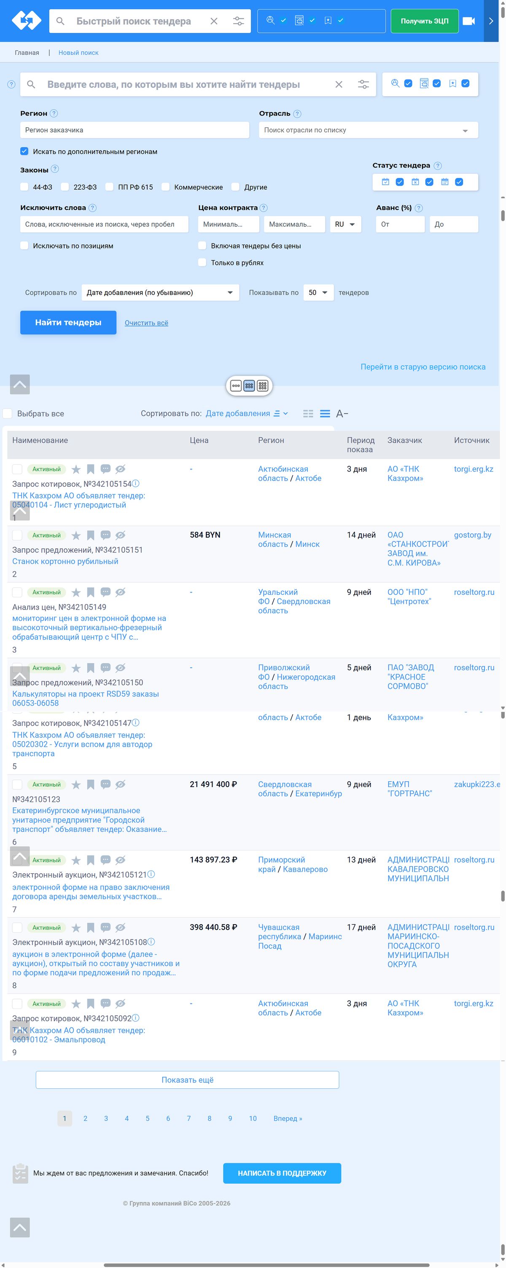This screenshot has height=1268, width=506.
Task: Open Перейти в старую версию поиска link
Action: (x=423, y=367)
